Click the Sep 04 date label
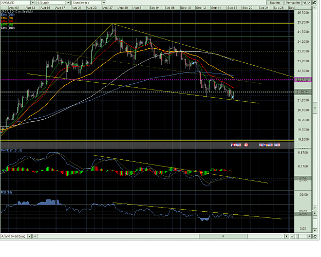Screen dimensions: 321x257 coord(155,8)
